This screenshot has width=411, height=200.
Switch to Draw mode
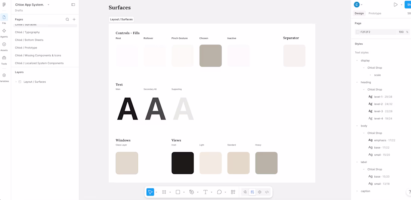245,192
